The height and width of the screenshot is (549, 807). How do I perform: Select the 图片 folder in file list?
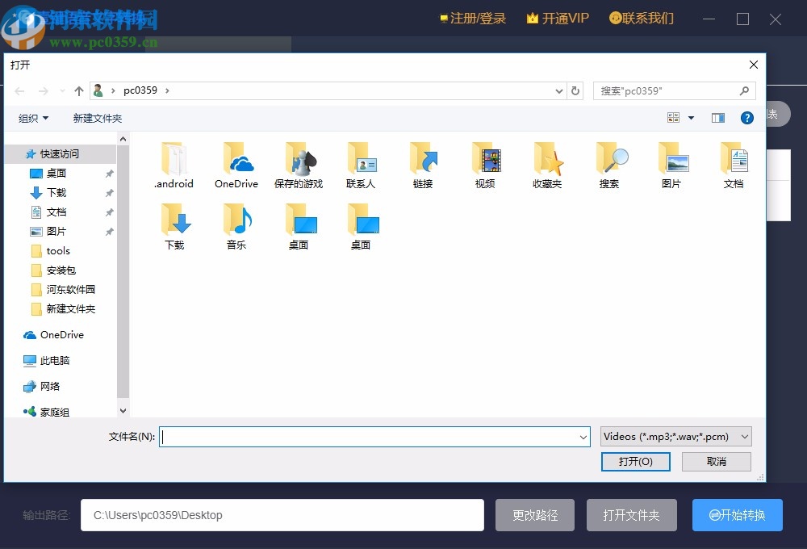(x=671, y=166)
